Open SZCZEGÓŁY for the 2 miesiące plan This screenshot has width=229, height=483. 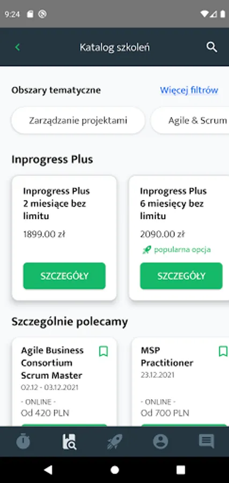pos(64,276)
